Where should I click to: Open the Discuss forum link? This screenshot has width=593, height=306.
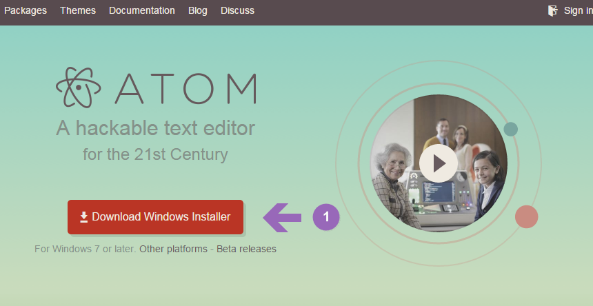point(237,10)
